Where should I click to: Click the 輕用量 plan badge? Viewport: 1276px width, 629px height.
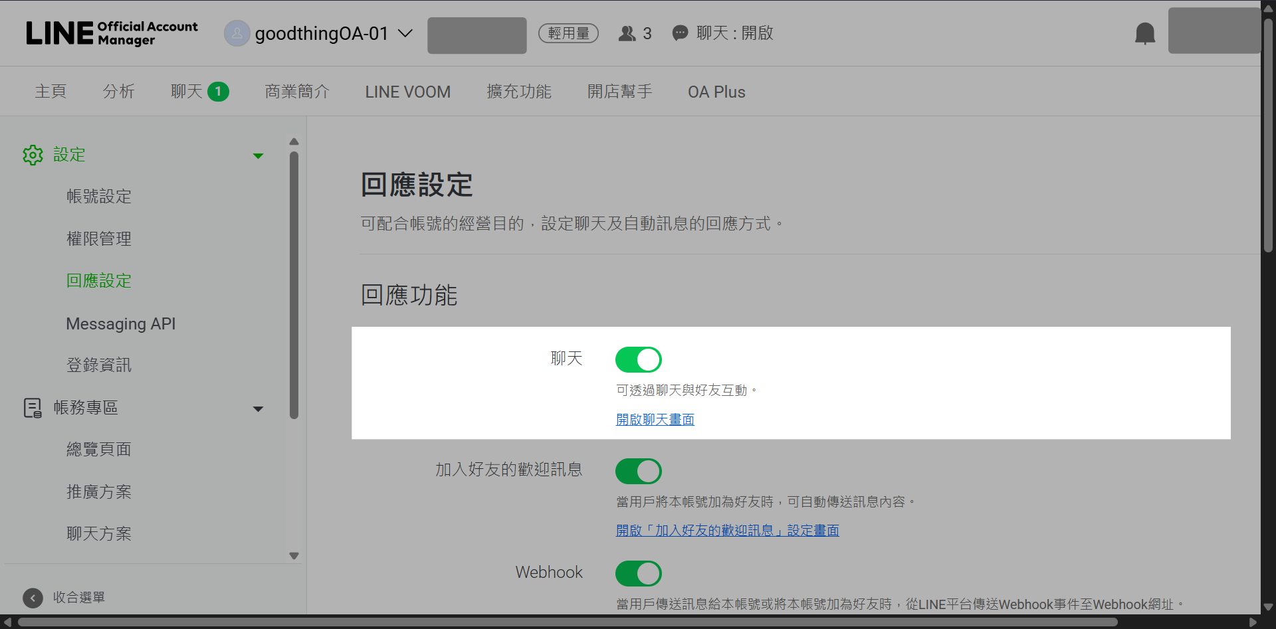[x=568, y=33]
